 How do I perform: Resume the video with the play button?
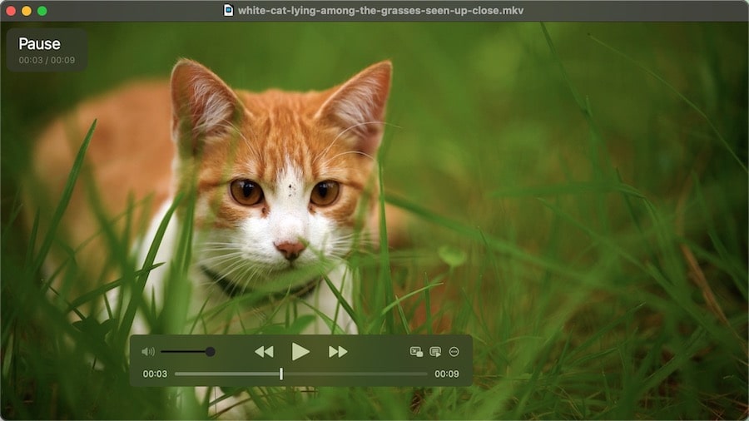point(300,352)
